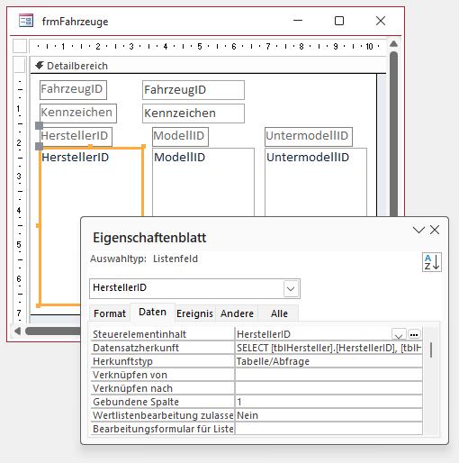
Task: Click the empty Verknüpfen nach field
Action: (328, 388)
